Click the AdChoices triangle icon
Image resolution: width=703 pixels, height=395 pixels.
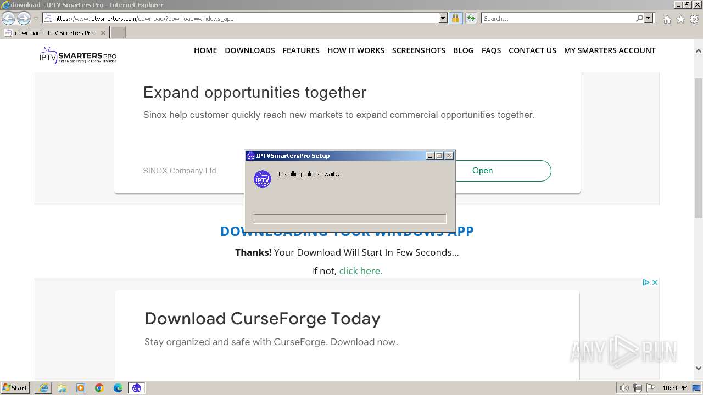646,283
